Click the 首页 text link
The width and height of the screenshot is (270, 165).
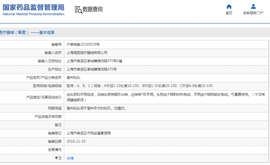click(229, 13)
